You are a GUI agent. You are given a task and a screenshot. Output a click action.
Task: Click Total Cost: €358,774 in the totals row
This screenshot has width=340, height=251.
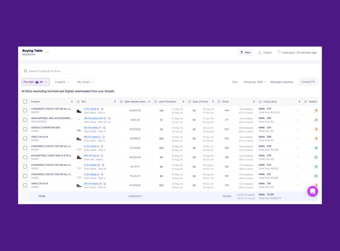(270, 198)
